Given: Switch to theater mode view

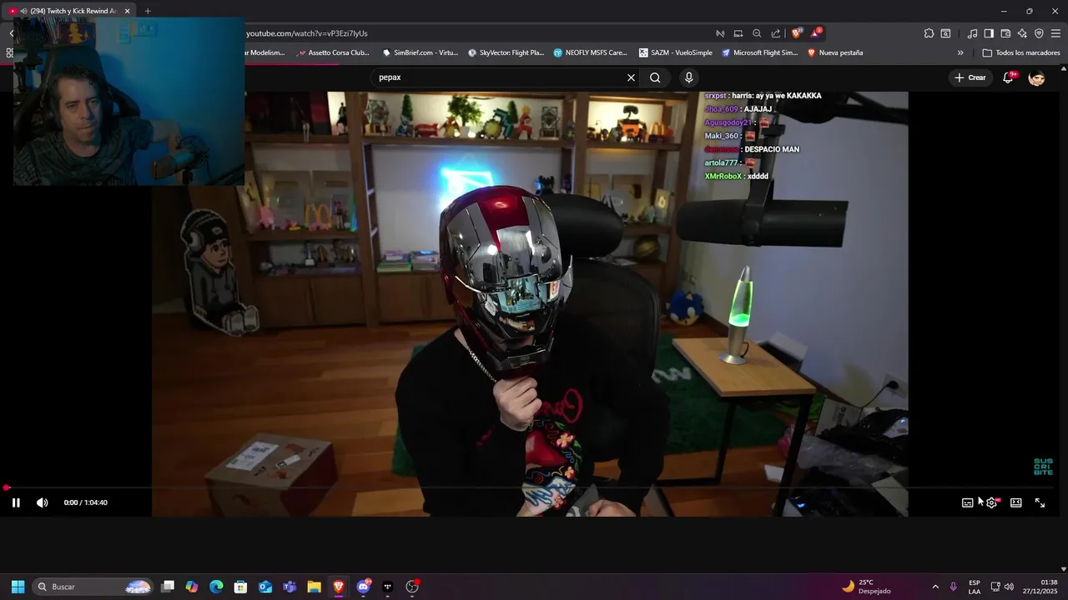Looking at the screenshot, I should click(x=1016, y=502).
